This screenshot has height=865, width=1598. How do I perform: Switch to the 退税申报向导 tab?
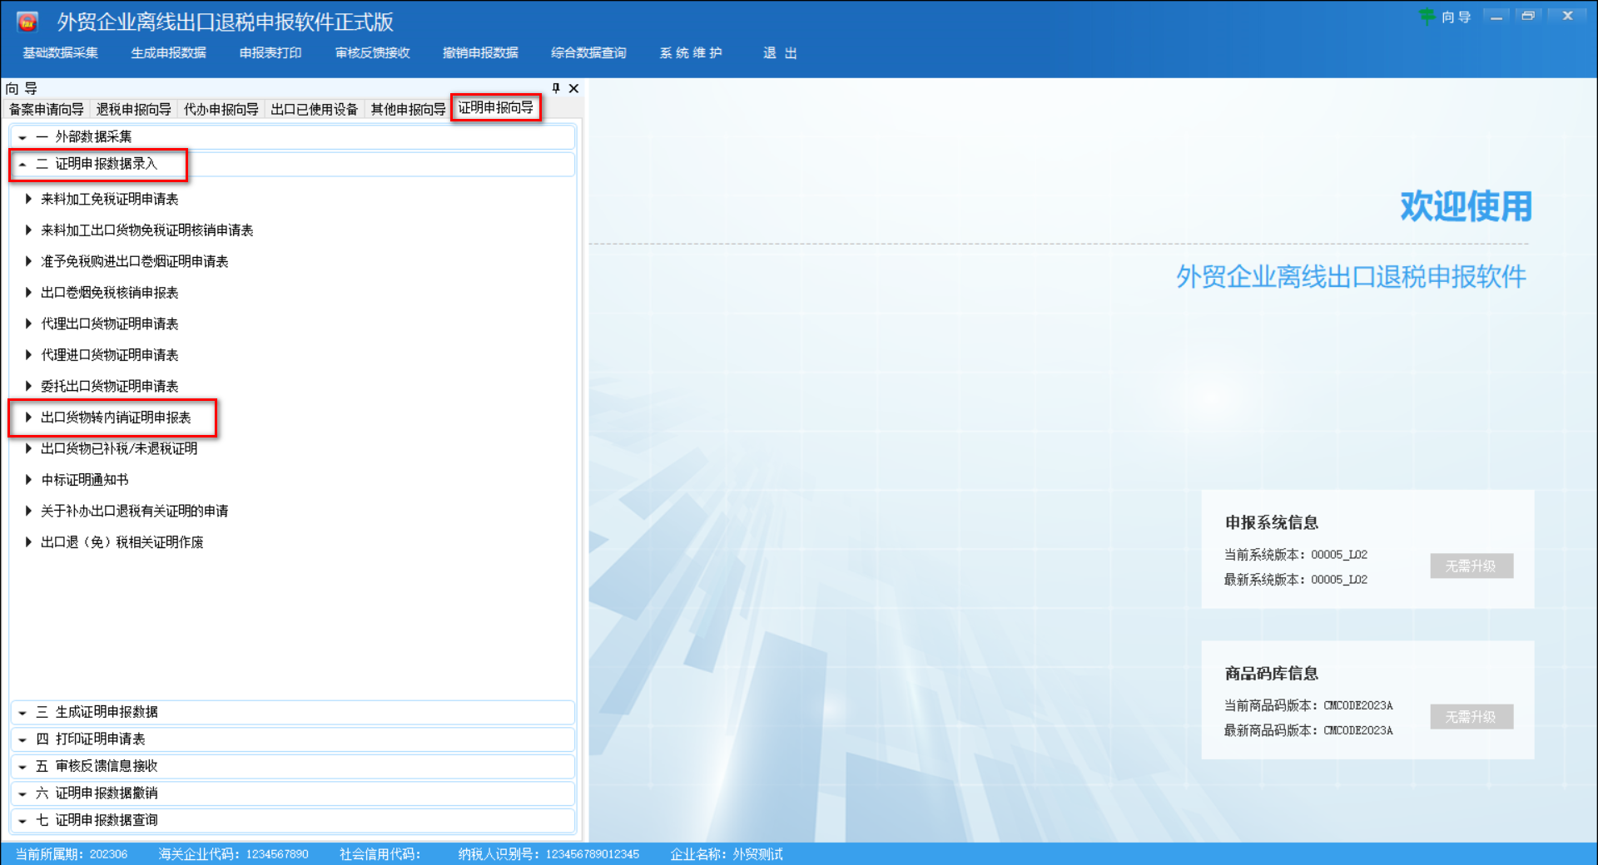136,108
